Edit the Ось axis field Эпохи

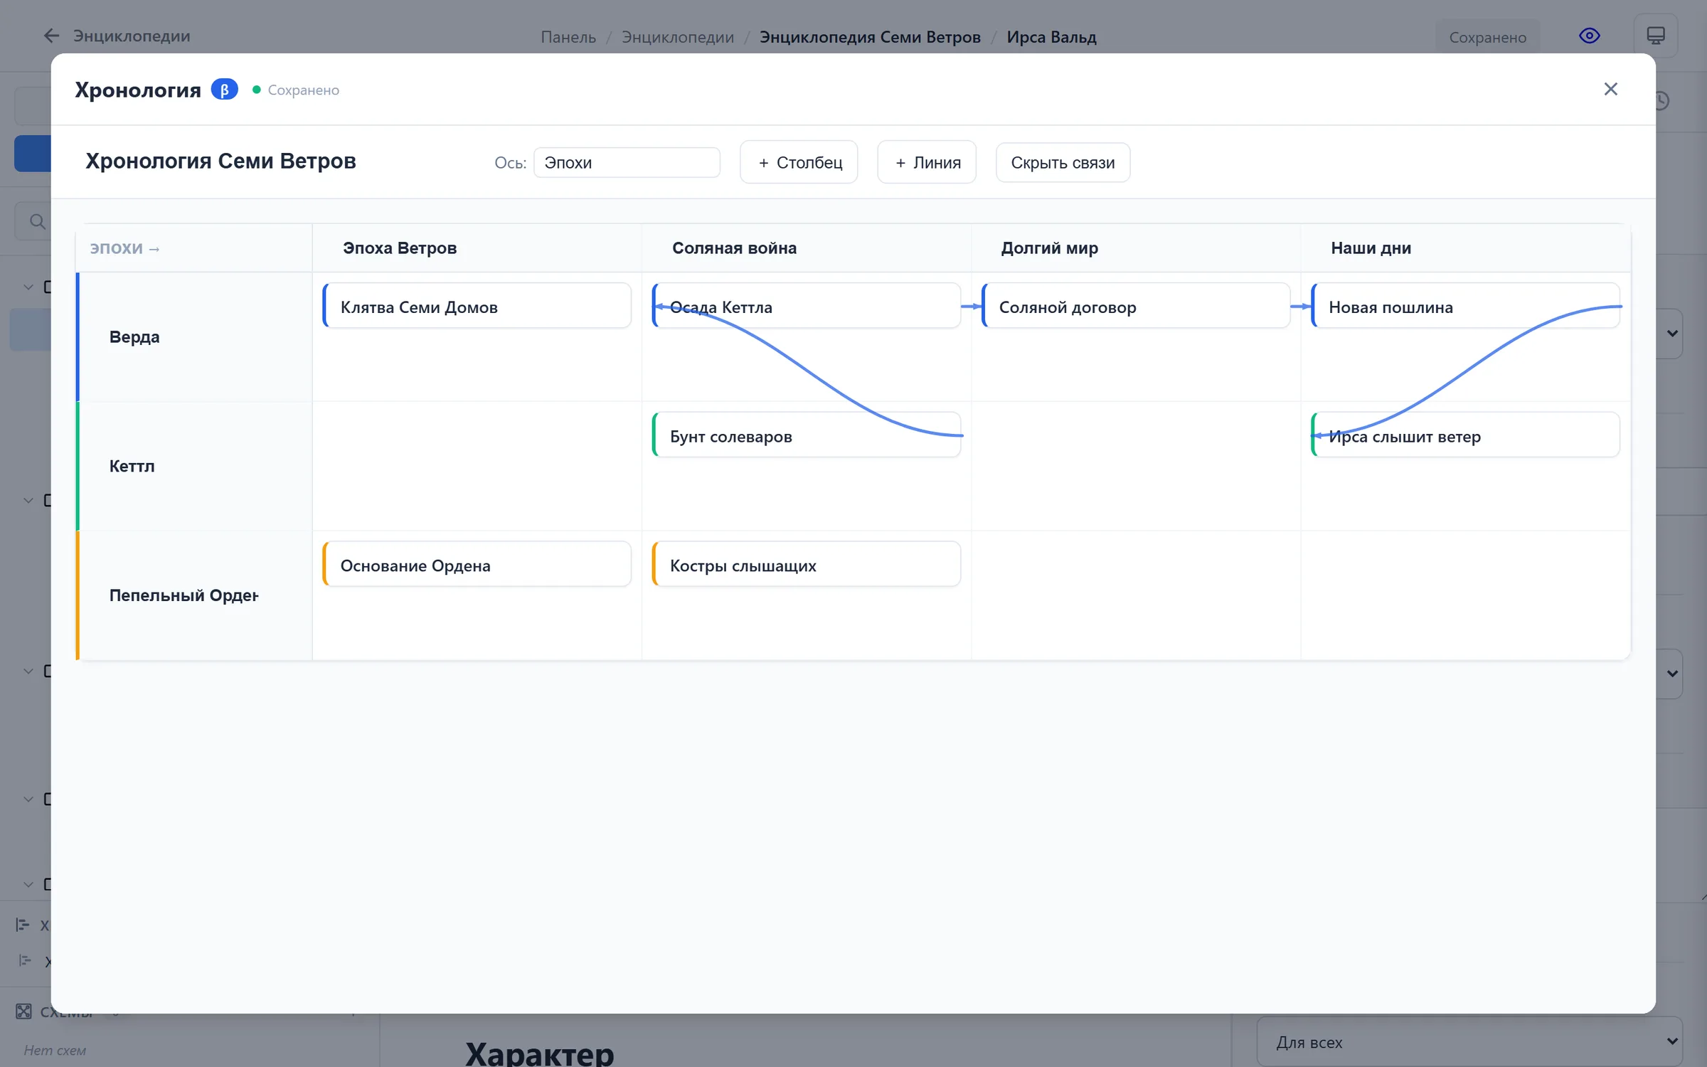[627, 162]
